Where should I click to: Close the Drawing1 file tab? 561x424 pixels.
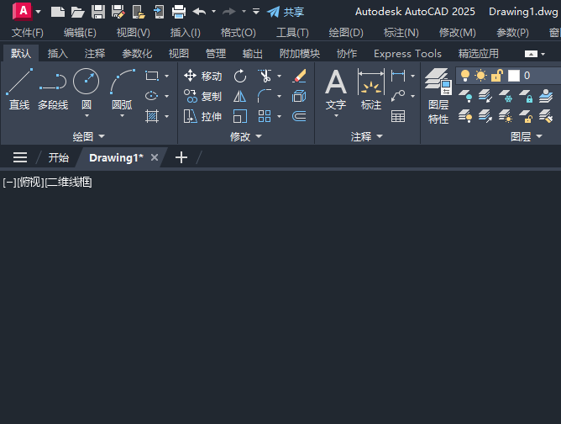point(155,157)
